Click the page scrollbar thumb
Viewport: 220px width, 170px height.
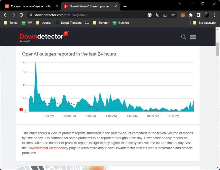[218, 49]
